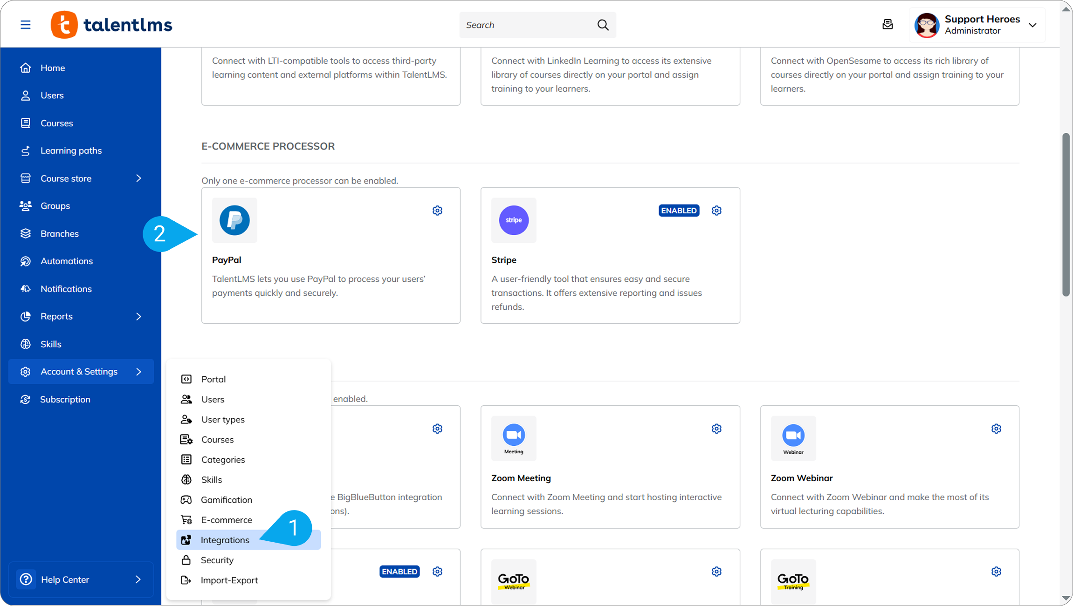
Task: Open Zoom Webinar settings gear
Action: tap(996, 429)
